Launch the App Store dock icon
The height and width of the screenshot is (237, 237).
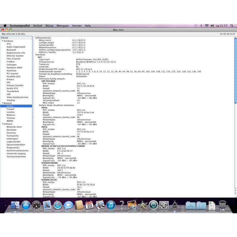(x=26, y=205)
